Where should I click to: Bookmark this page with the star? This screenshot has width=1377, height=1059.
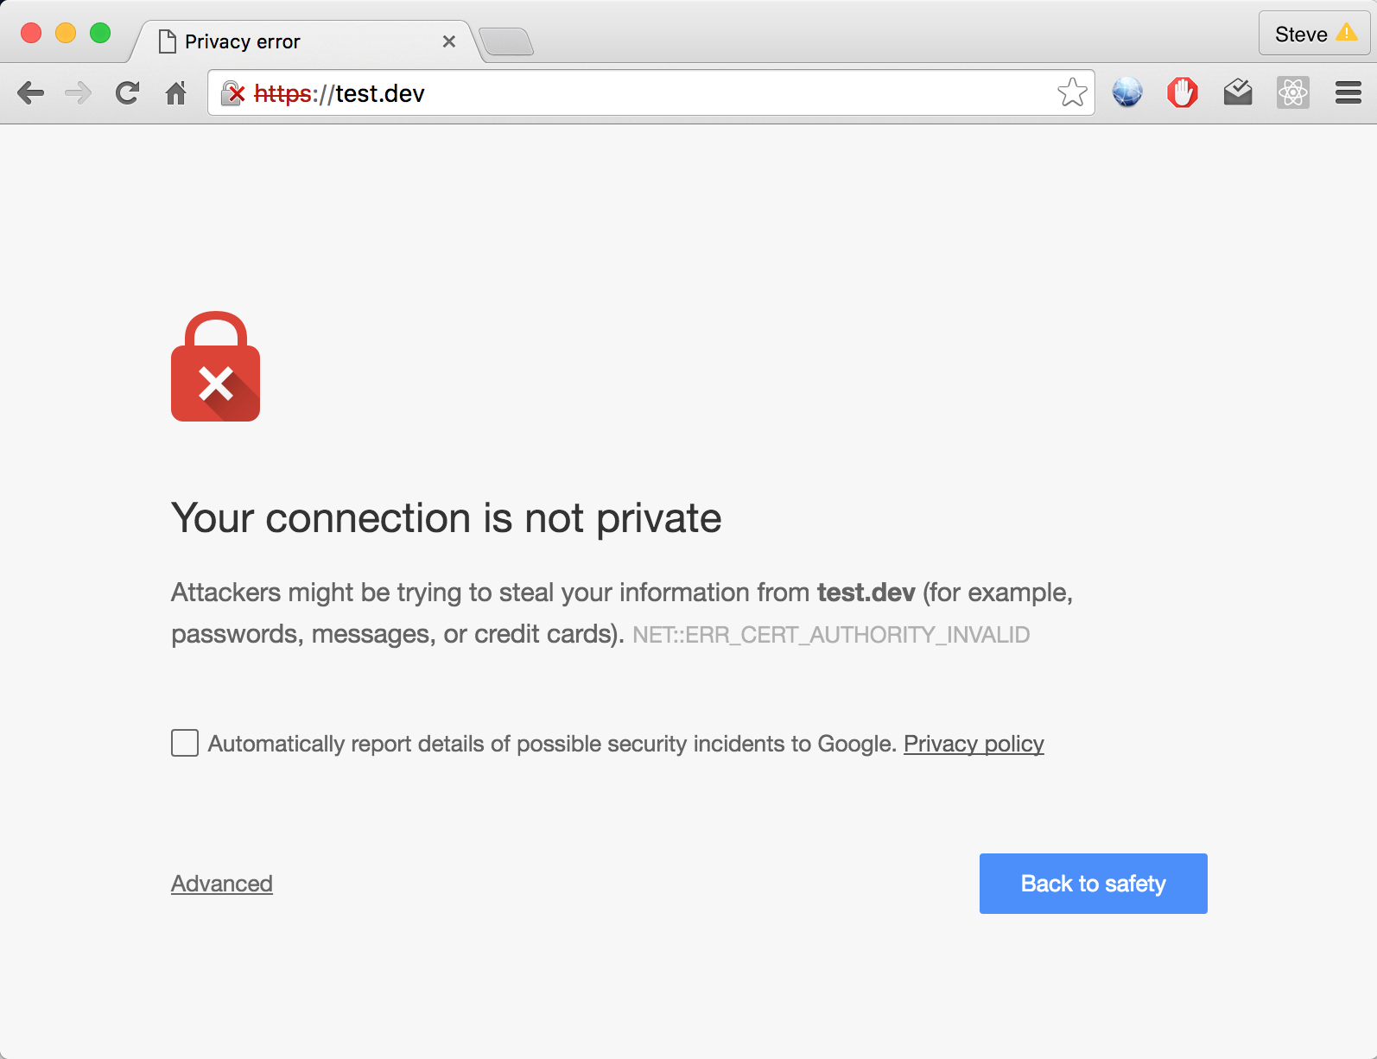click(1072, 92)
